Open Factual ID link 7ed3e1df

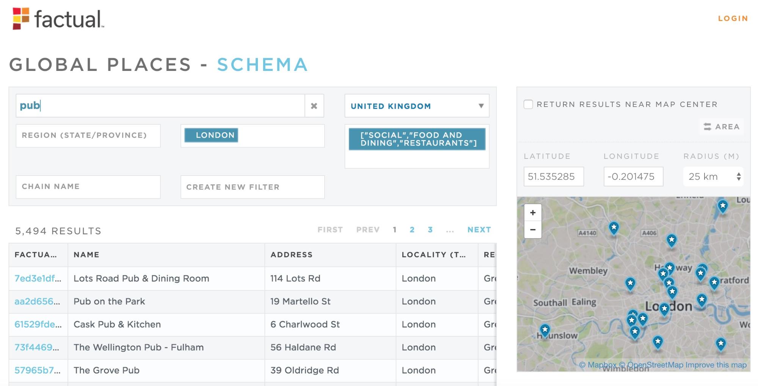click(38, 279)
